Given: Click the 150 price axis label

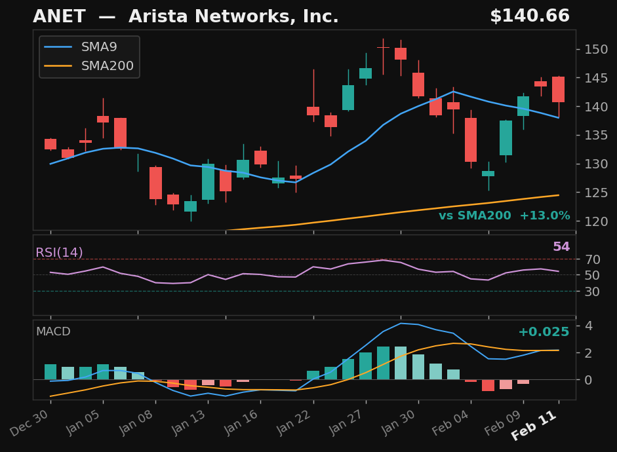Looking at the screenshot, I should click(596, 50).
